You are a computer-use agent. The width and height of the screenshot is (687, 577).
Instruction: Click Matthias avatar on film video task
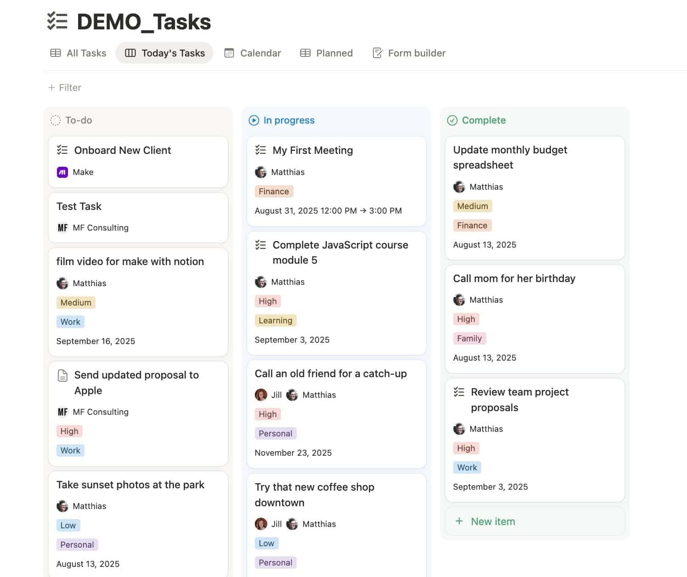(62, 283)
